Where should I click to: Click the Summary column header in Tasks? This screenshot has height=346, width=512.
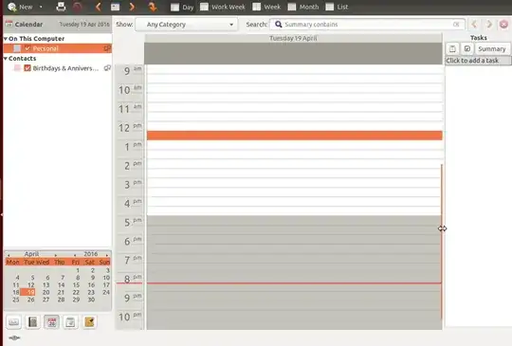coord(492,49)
